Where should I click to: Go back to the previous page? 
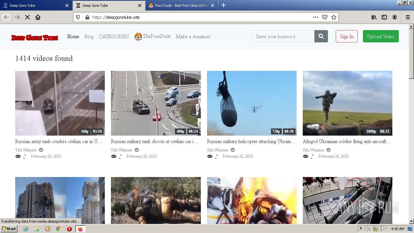tap(6, 17)
